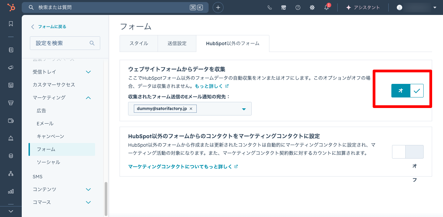Click the plus create button in top bar

click(218, 7)
